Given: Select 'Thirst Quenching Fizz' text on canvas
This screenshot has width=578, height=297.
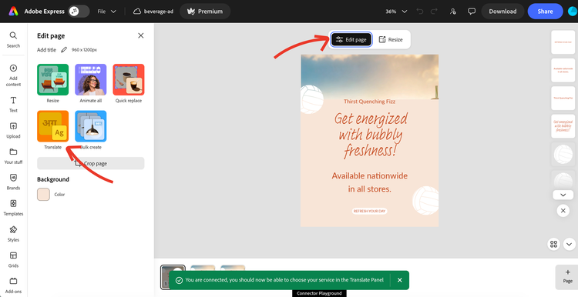Looking at the screenshot, I should coord(369,102).
